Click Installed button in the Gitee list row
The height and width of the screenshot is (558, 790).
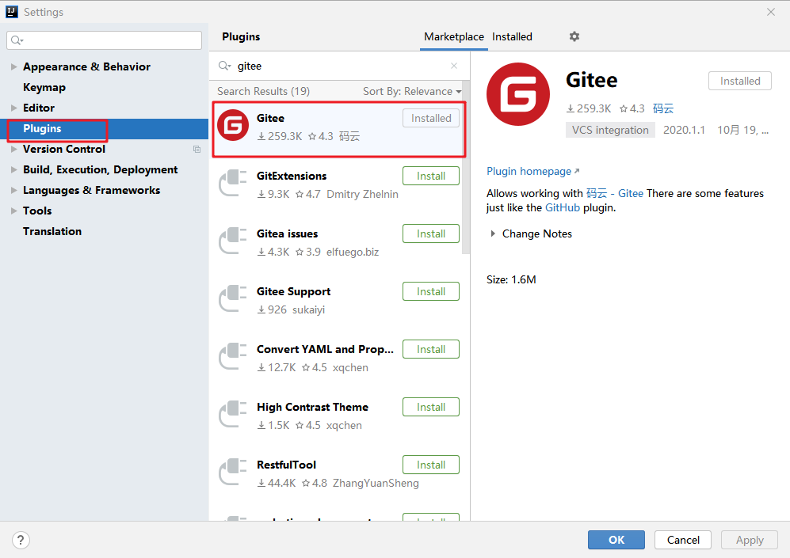(x=431, y=118)
